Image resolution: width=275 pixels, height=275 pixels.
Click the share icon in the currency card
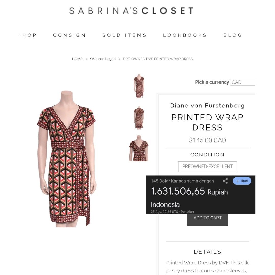point(225,181)
